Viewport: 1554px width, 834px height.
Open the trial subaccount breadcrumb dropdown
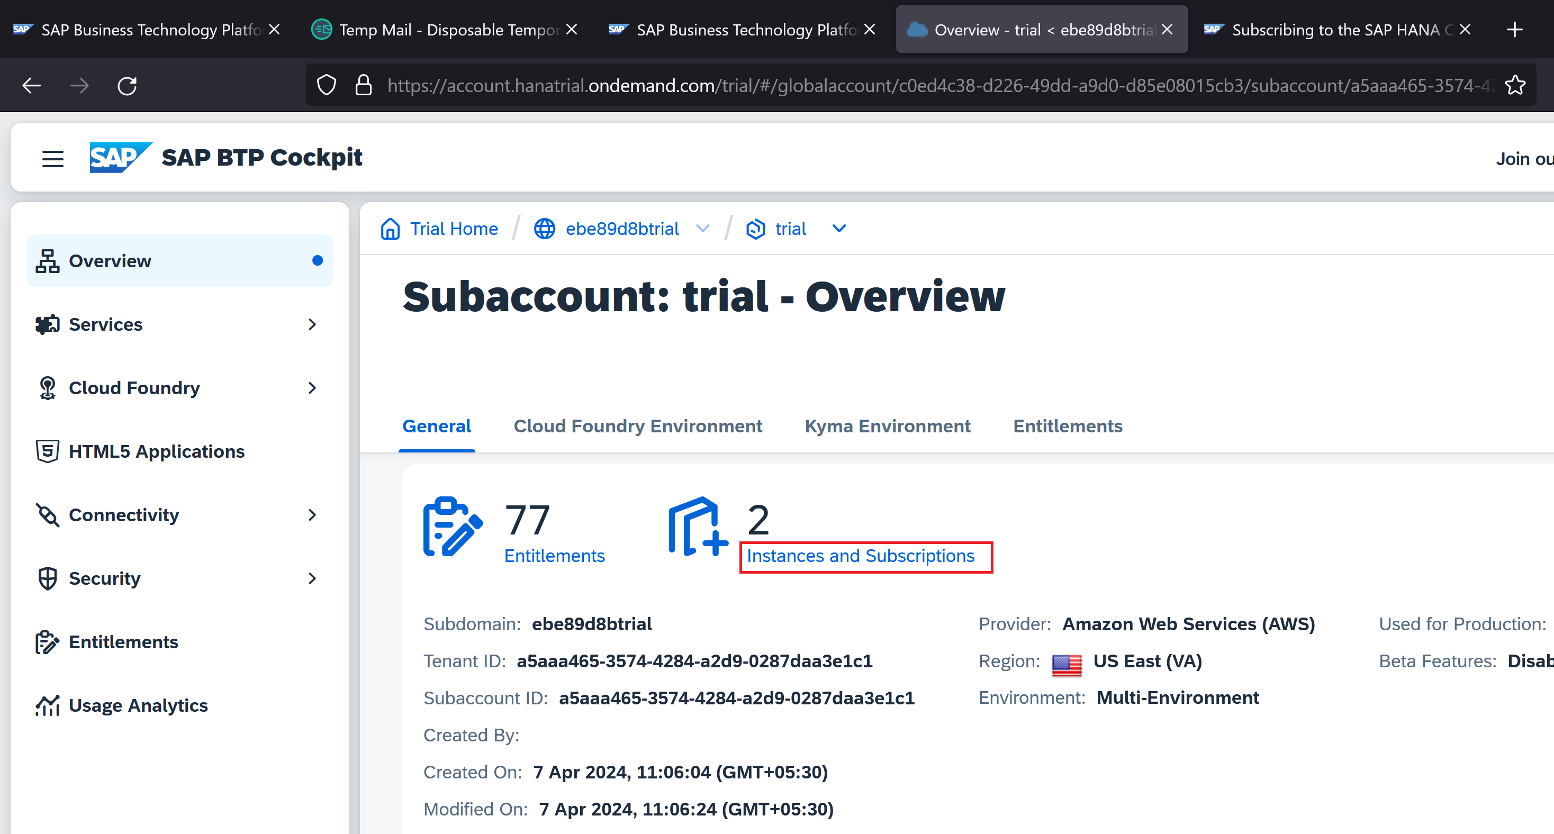[838, 229]
